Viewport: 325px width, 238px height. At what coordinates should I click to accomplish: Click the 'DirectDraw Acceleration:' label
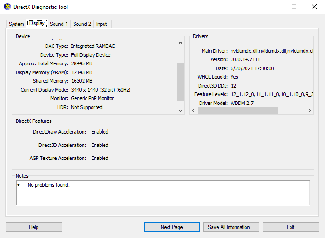(x=59, y=132)
